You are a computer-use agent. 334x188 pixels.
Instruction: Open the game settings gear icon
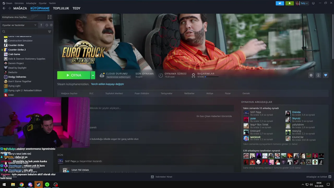coord(311,75)
